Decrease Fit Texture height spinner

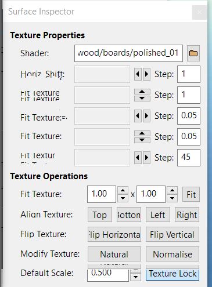click(173, 198)
